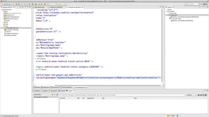This screenshot has width=209, height=117.
Task: Switch to the MainActivity.java editor tab
Action: (40, 7)
